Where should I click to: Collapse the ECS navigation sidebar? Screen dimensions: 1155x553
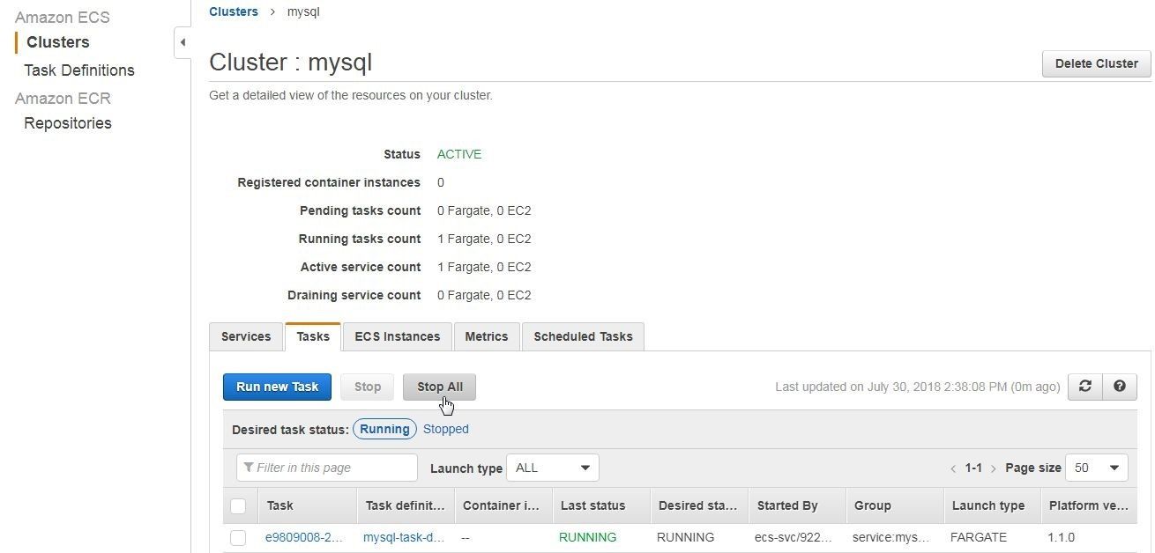point(183,41)
